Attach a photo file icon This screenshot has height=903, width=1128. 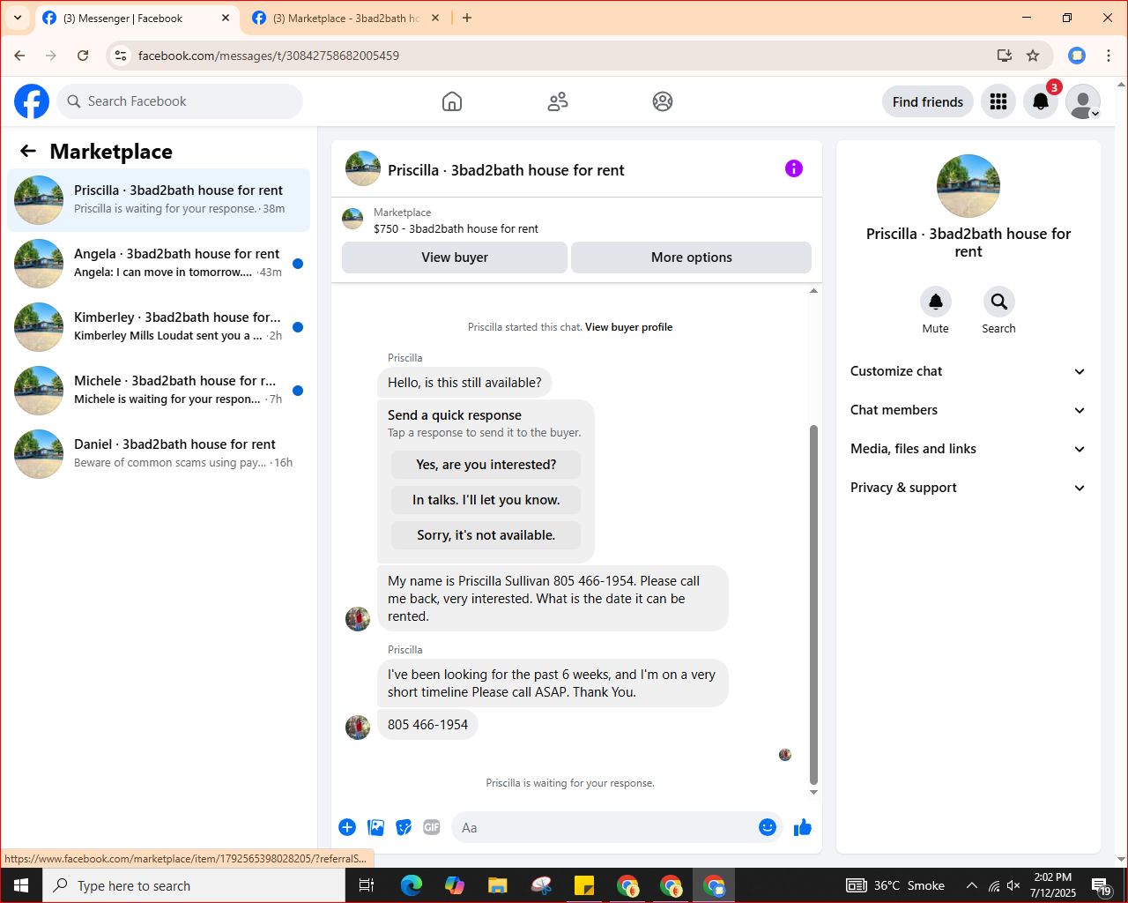tap(376, 827)
